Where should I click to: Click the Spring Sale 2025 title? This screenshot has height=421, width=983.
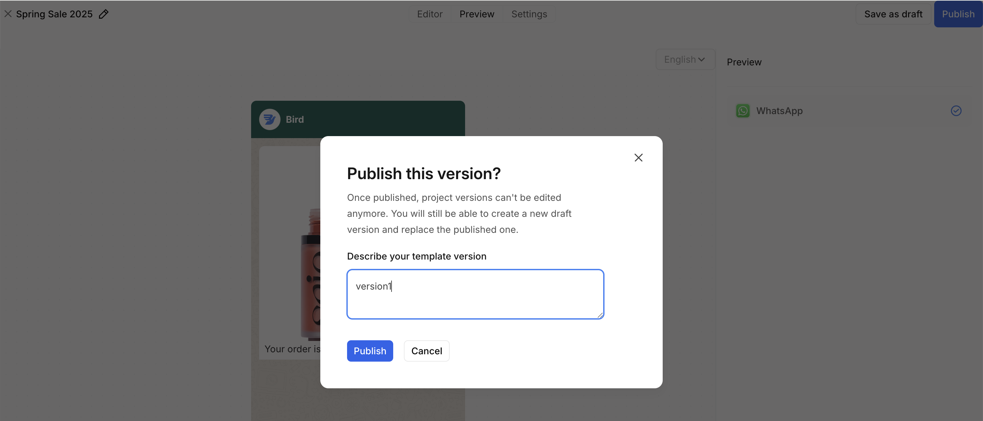[54, 14]
